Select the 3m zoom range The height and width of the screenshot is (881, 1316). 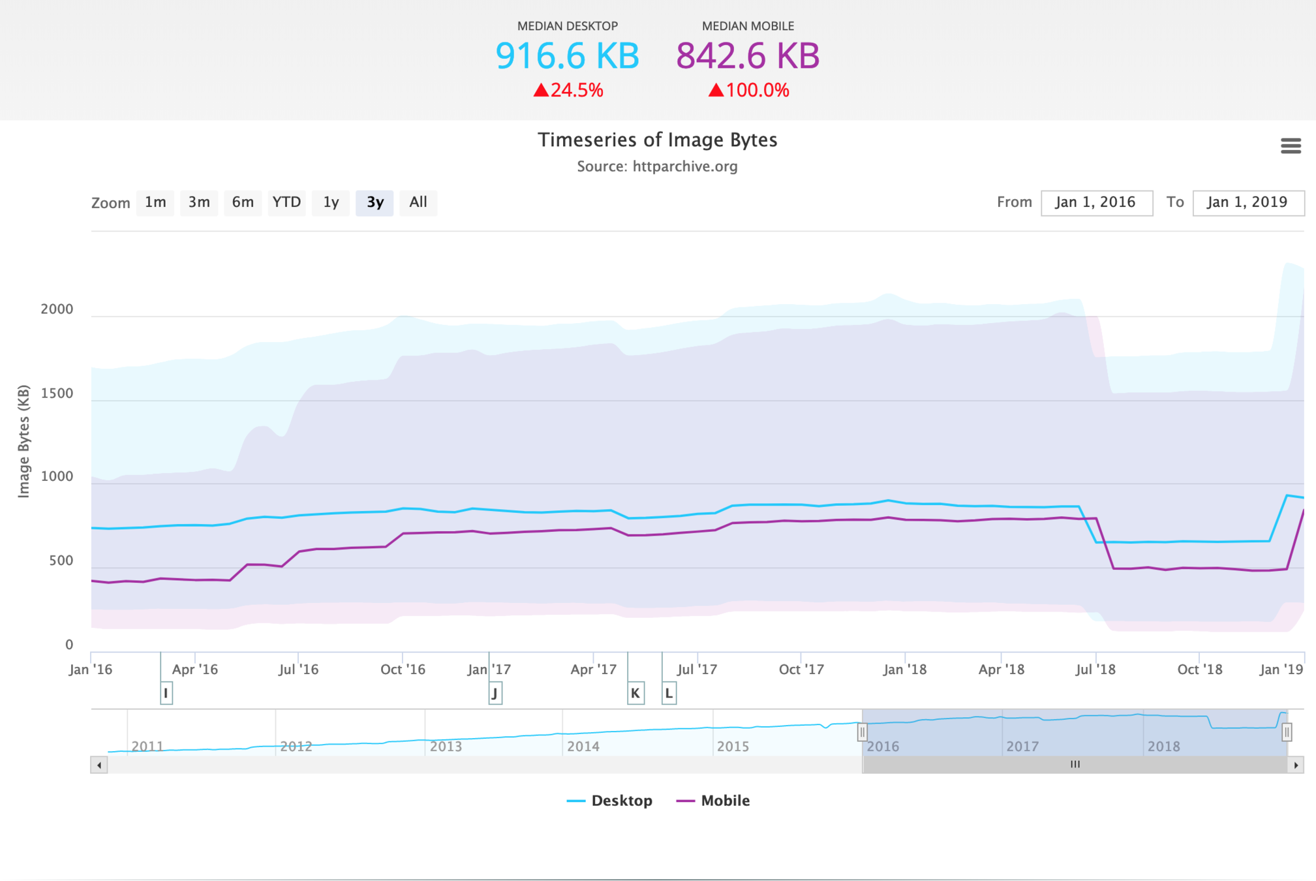click(x=199, y=202)
